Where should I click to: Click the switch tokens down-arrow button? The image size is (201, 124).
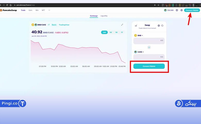tap(149, 47)
